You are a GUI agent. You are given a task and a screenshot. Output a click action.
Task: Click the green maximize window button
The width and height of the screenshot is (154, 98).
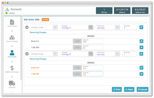point(8,3)
